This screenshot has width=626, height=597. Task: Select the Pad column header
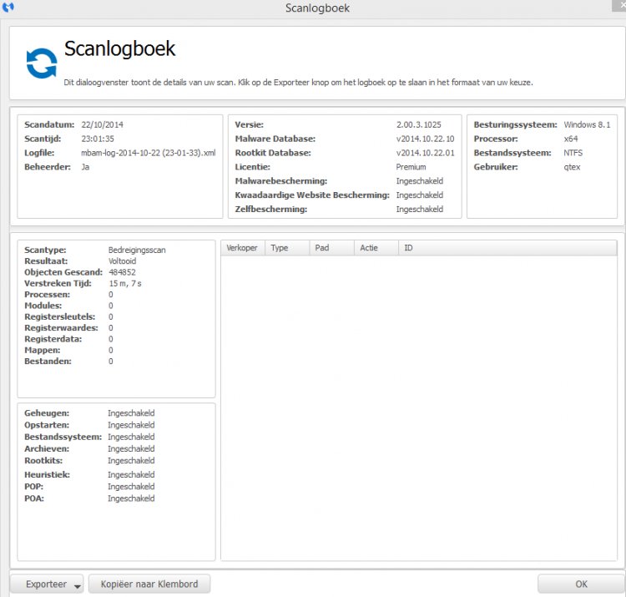[331, 248]
